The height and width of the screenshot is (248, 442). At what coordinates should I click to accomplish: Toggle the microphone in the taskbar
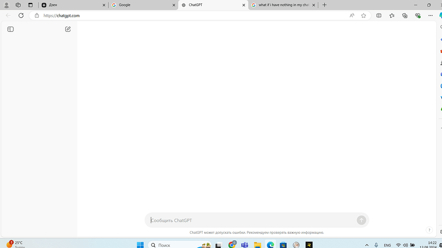click(375, 245)
